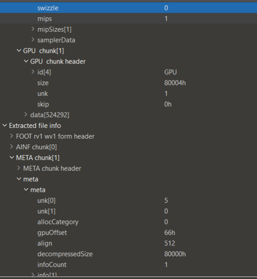
Task: Expand the AINF chunk[0] node
Action: 12,147
